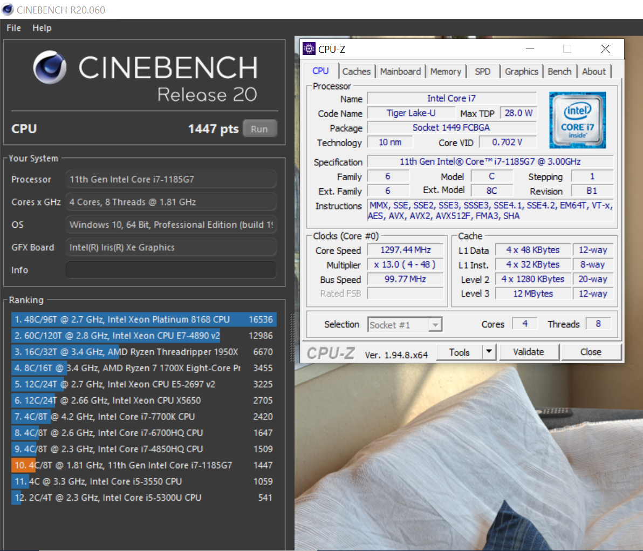Image resolution: width=643 pixels, height=551 pixels.
Task: Click the Package value Socket 1449 FCBGA
Action: (452, 127)
